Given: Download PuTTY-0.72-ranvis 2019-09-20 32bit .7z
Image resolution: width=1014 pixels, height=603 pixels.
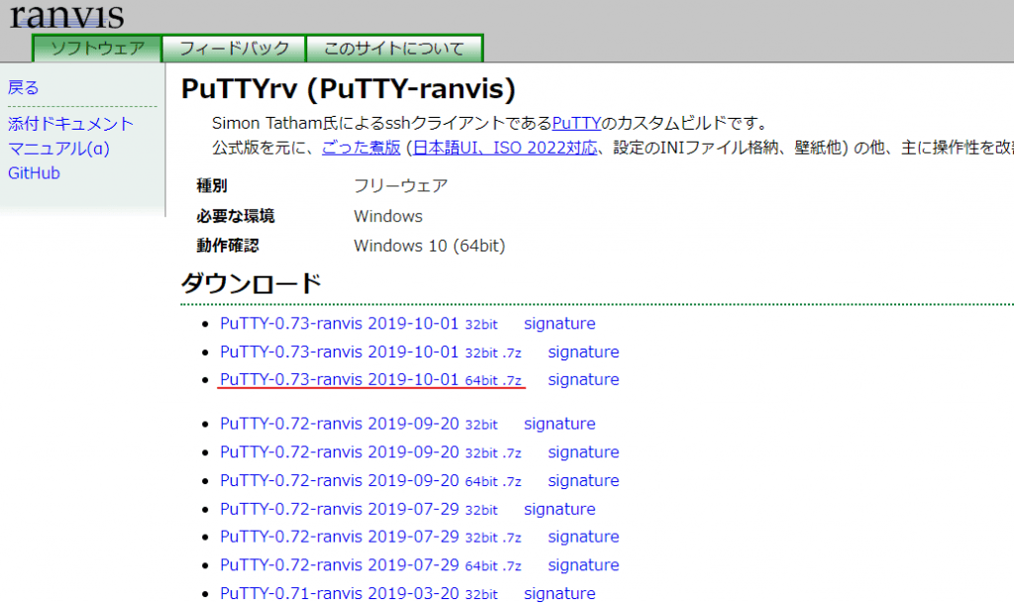Looking at the screenshot, I should [370, 452].
